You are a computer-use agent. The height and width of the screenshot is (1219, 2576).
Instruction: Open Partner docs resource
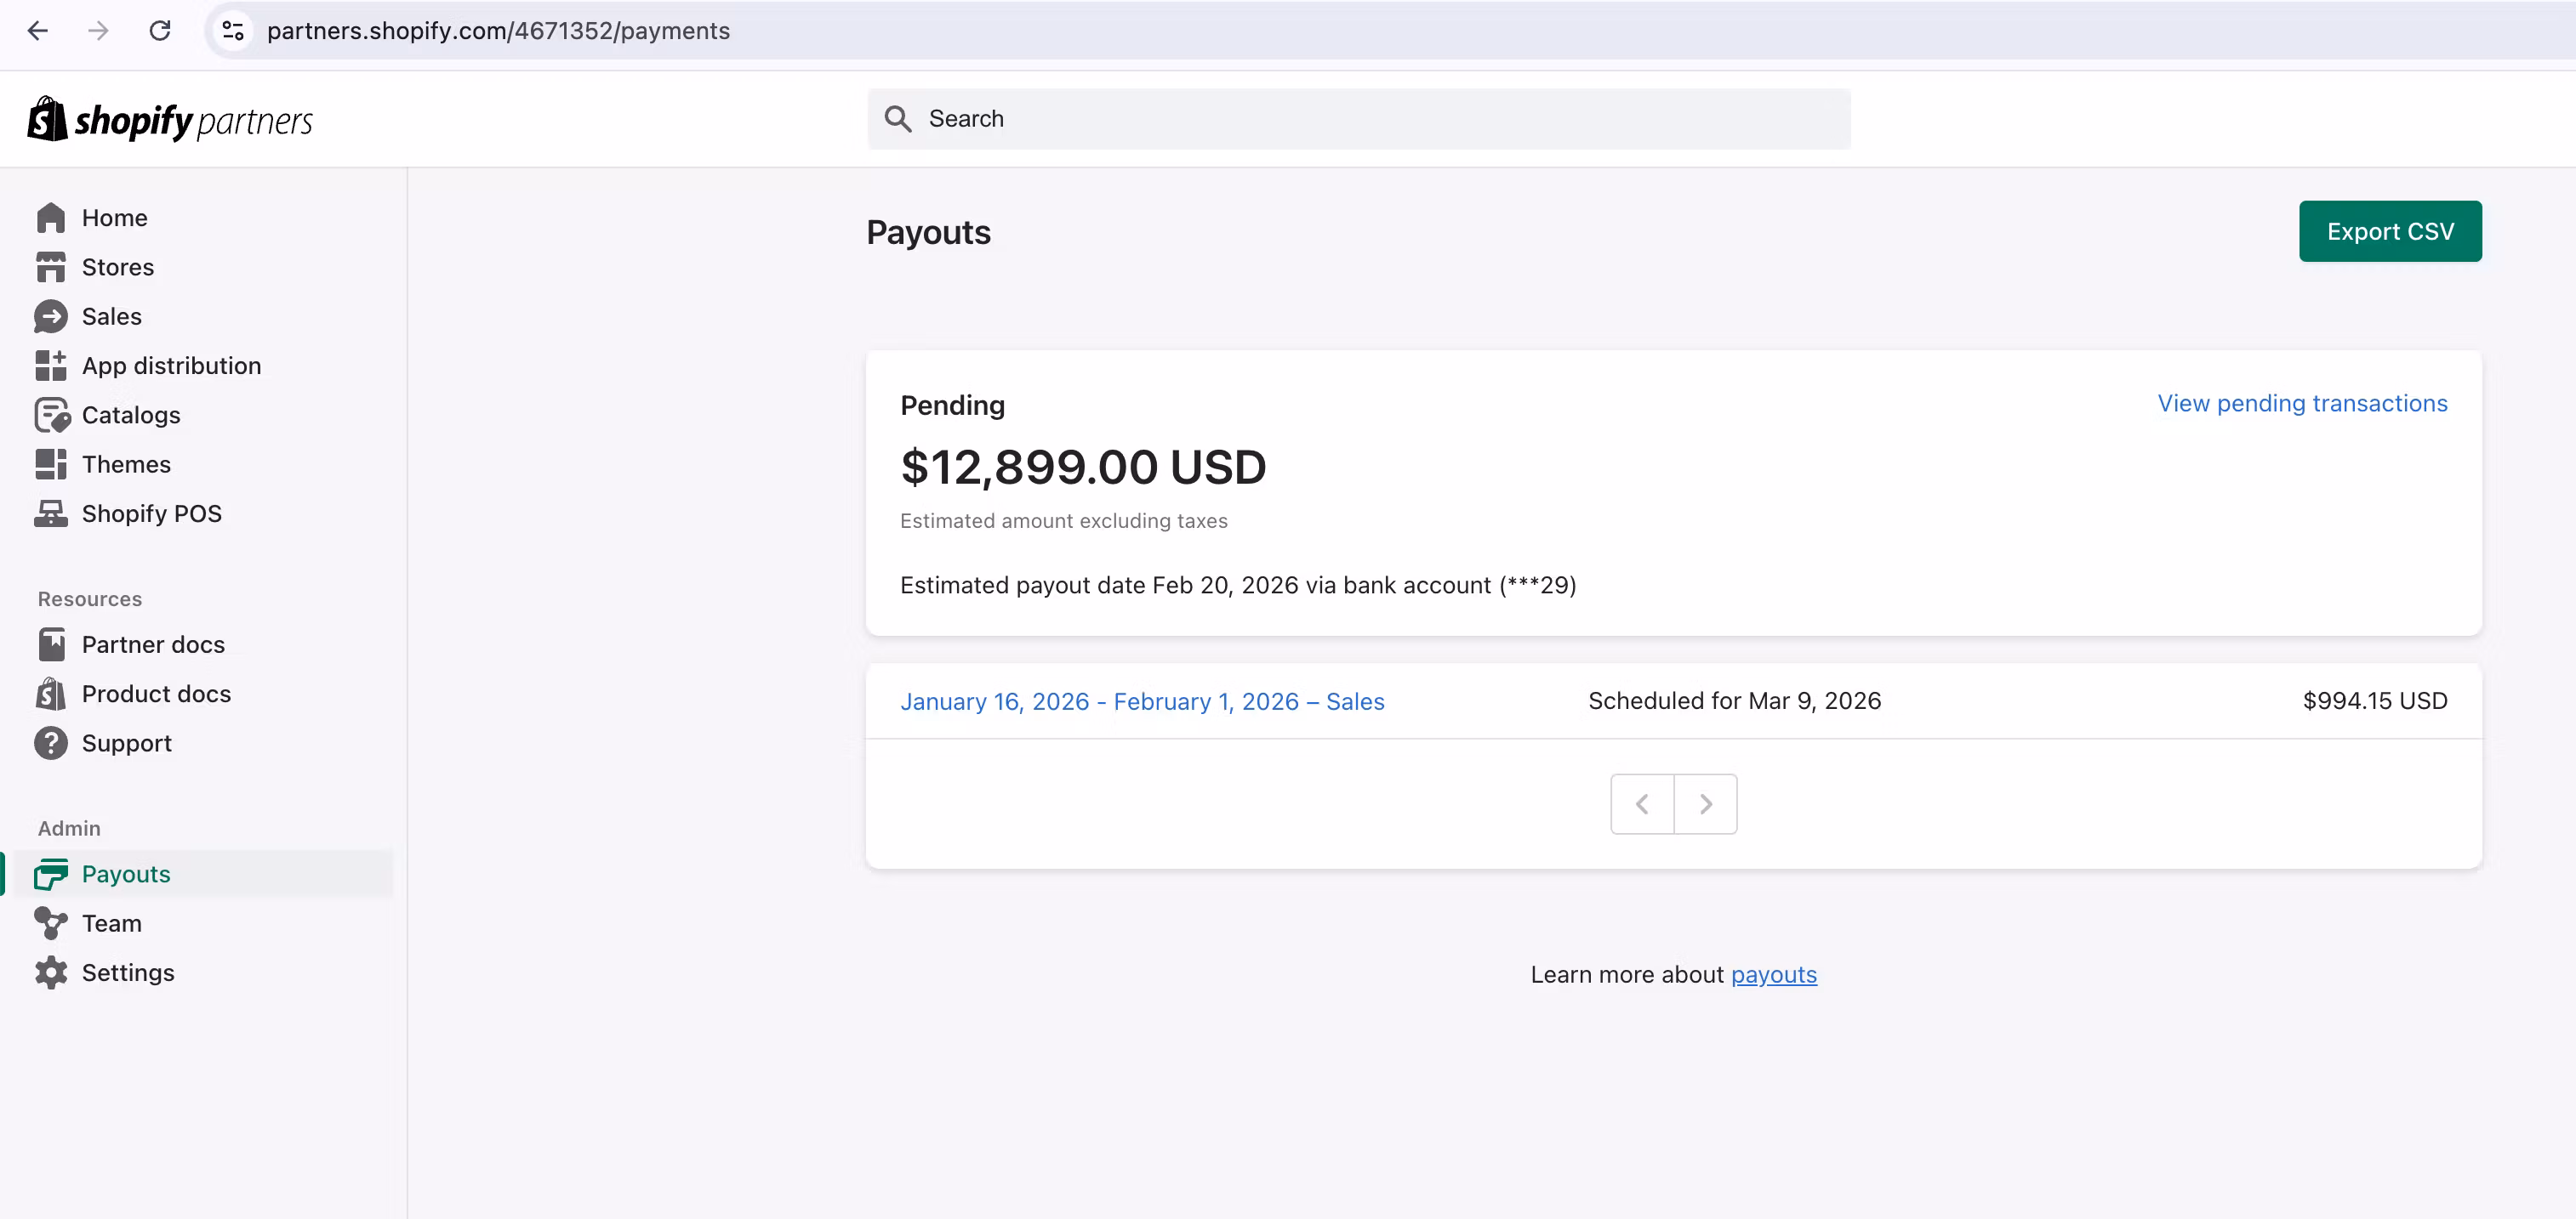[154, 644]
